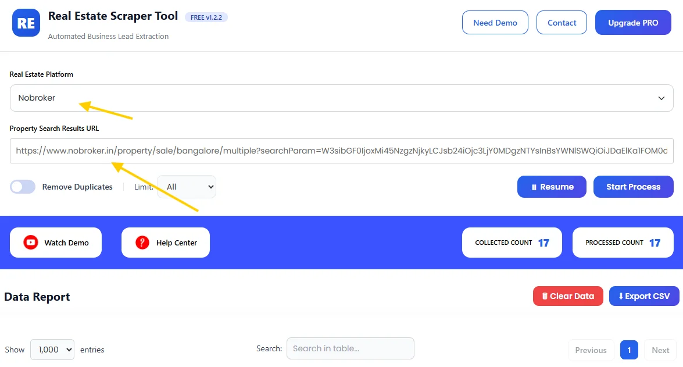Click the YouTube icon on Watch Demo

(x=30, y=243)
